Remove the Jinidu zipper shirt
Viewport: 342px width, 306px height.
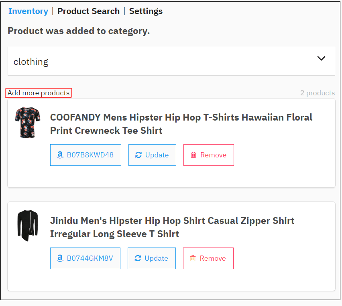pyautogui.click(x=208, y=258)
